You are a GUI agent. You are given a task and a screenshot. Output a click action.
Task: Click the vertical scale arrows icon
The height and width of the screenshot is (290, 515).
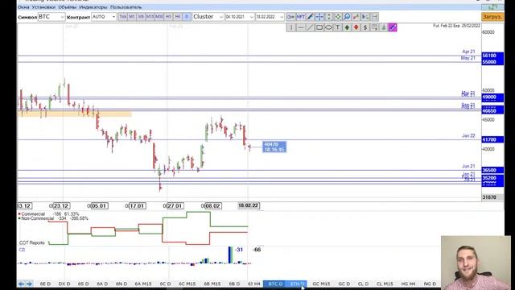point(328,17)
